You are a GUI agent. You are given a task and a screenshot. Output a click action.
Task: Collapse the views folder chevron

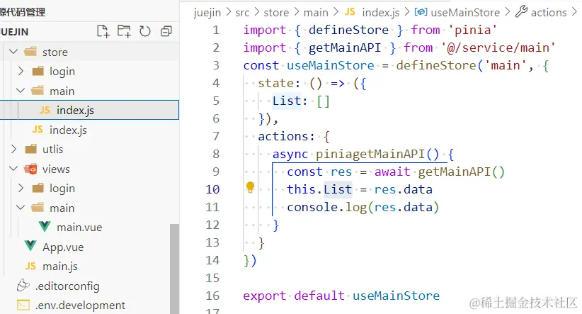(x=13, y=169)
